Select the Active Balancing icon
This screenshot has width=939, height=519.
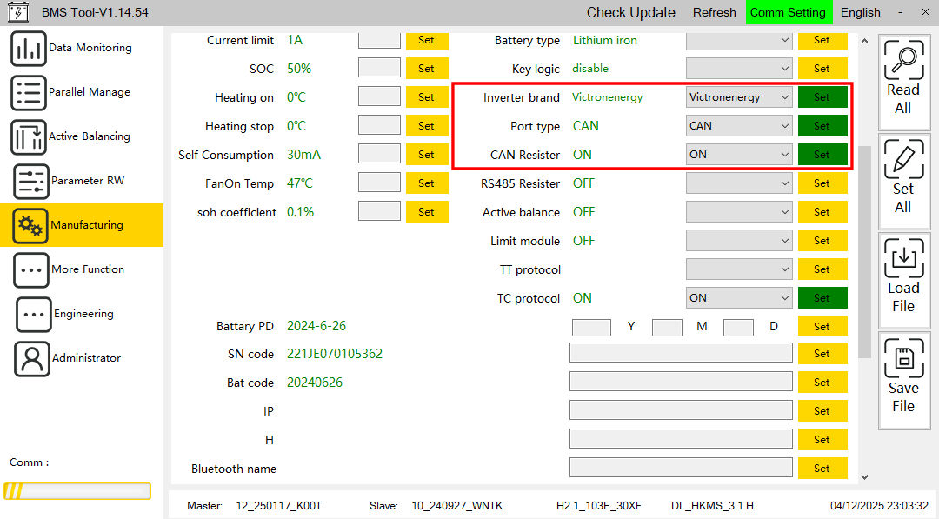(x=29, y=136)
